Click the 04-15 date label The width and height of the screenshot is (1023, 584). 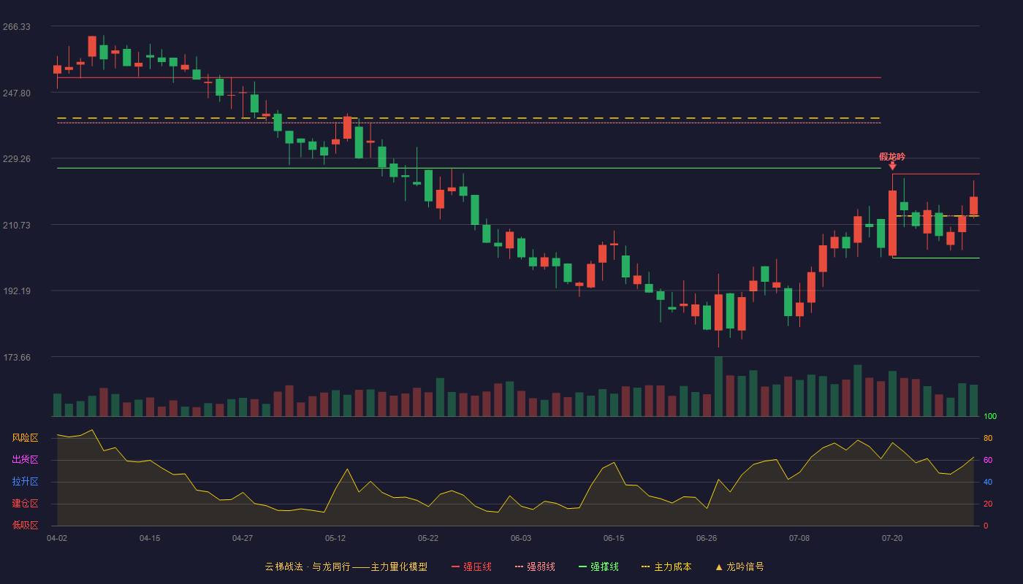pos(150,538)
